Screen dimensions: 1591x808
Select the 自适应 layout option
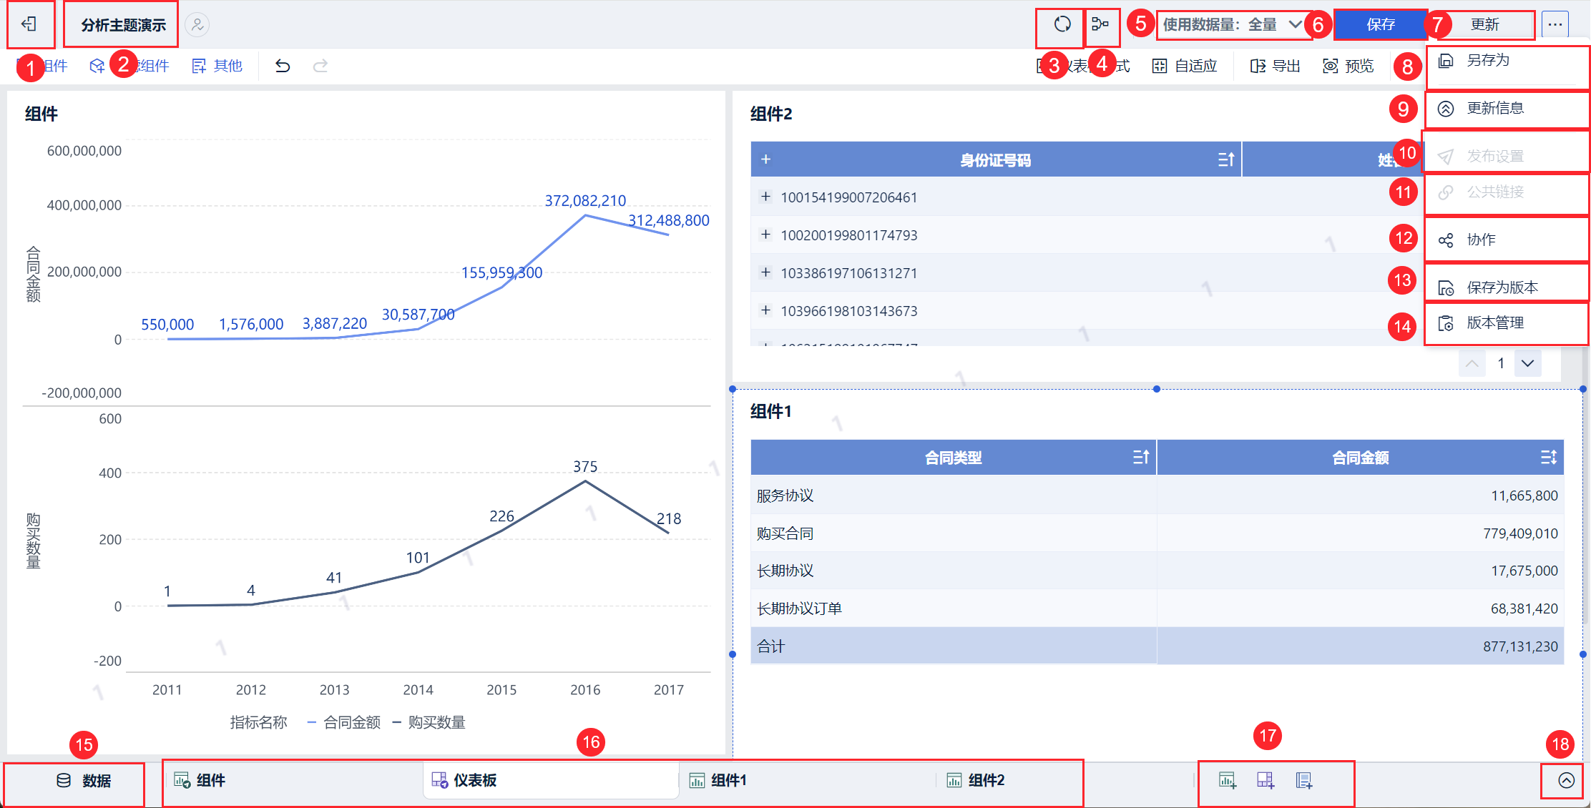(x=1185, y=66)
